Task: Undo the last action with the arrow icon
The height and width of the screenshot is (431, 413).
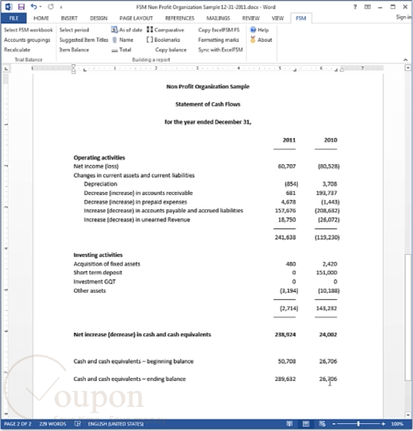Action: pyautogui.click(x=34, y=7)
